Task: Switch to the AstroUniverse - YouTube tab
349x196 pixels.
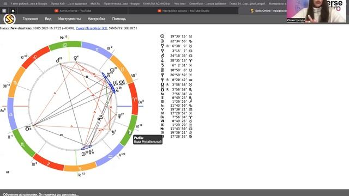Action: point(73,11)
